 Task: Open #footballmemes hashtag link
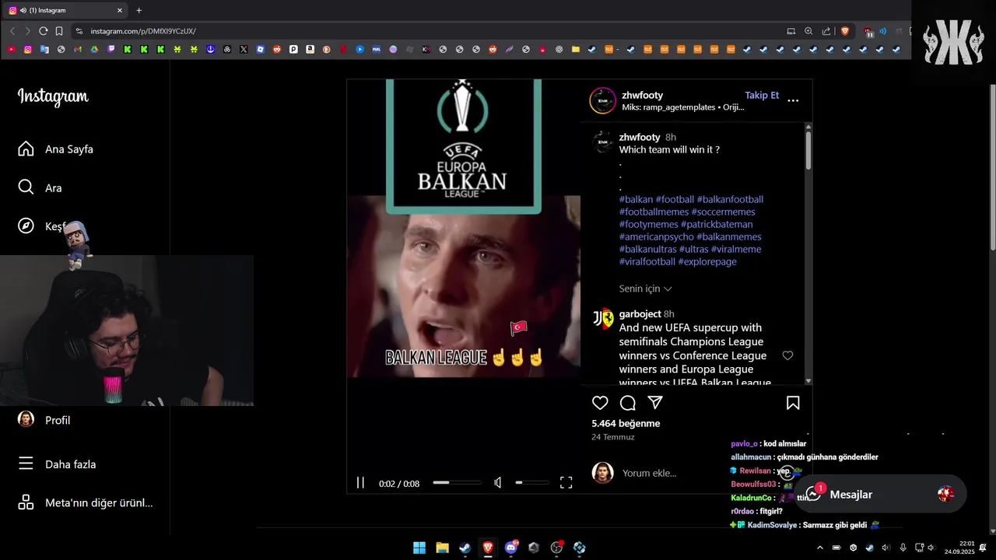coord(654,212)
